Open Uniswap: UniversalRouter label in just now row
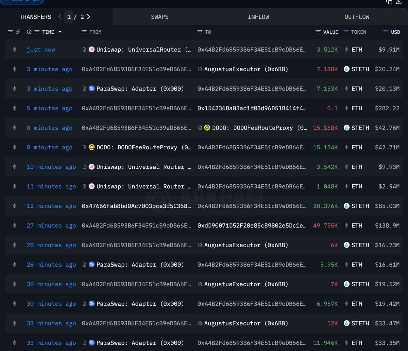408x351 pixels. point(144,50)
